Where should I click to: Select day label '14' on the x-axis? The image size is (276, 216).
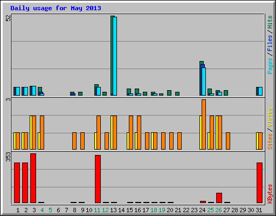[121, 210]
